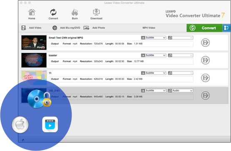
Task: Click edit icon for 100_2181 video
Action: point(205,96)
